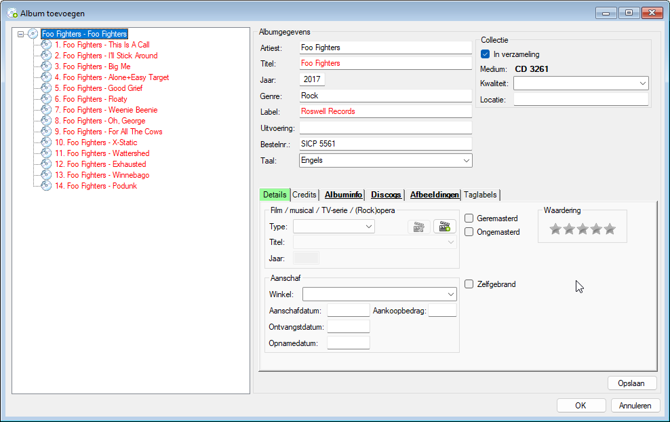Click the track icon beside For All The Cows

[x=46, y=132]
